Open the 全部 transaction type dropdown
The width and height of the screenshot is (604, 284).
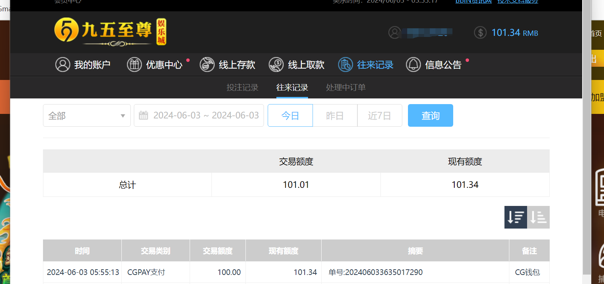click(x=87, y=115)
